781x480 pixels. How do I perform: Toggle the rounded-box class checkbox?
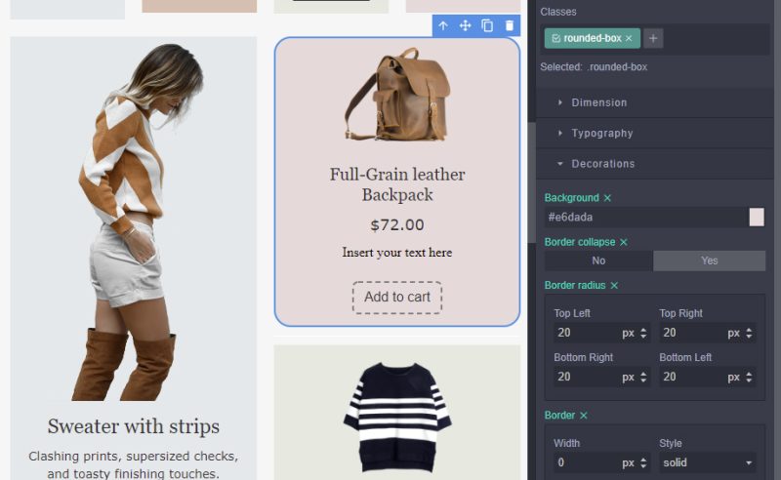click(x=556, y=38)
